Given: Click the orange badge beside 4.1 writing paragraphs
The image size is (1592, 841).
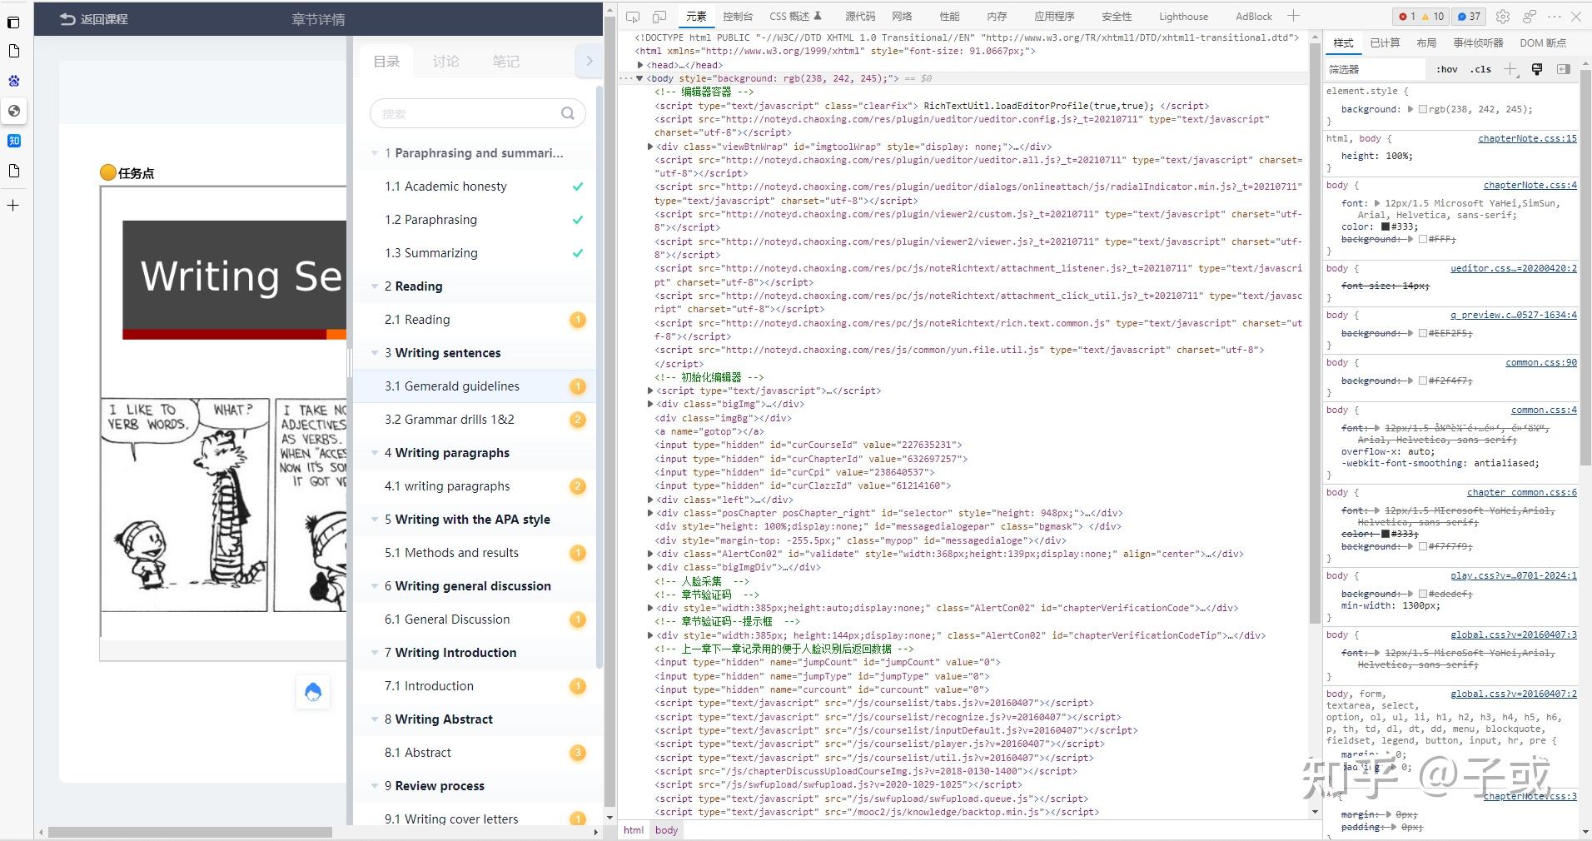Looking at the screenshot, I should [578, 486].
